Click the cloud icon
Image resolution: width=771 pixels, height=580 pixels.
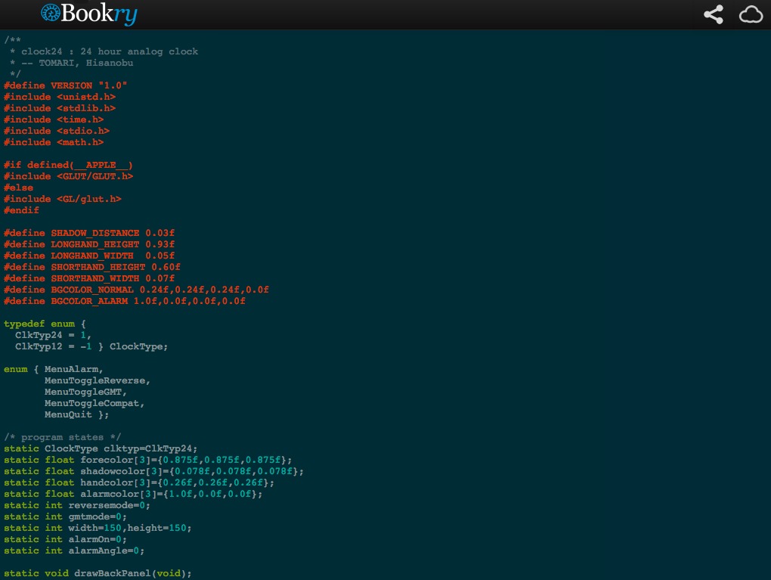point(751,14)
